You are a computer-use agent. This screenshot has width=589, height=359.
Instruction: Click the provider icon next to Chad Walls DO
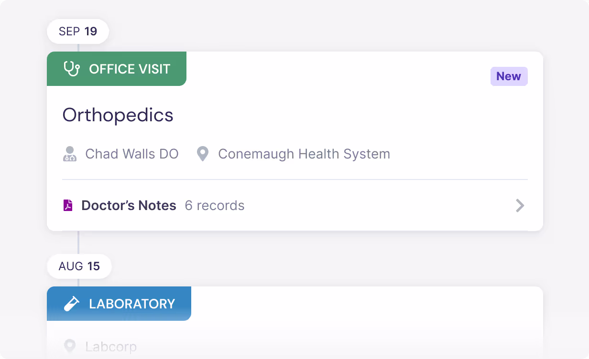tap(70, 154)
